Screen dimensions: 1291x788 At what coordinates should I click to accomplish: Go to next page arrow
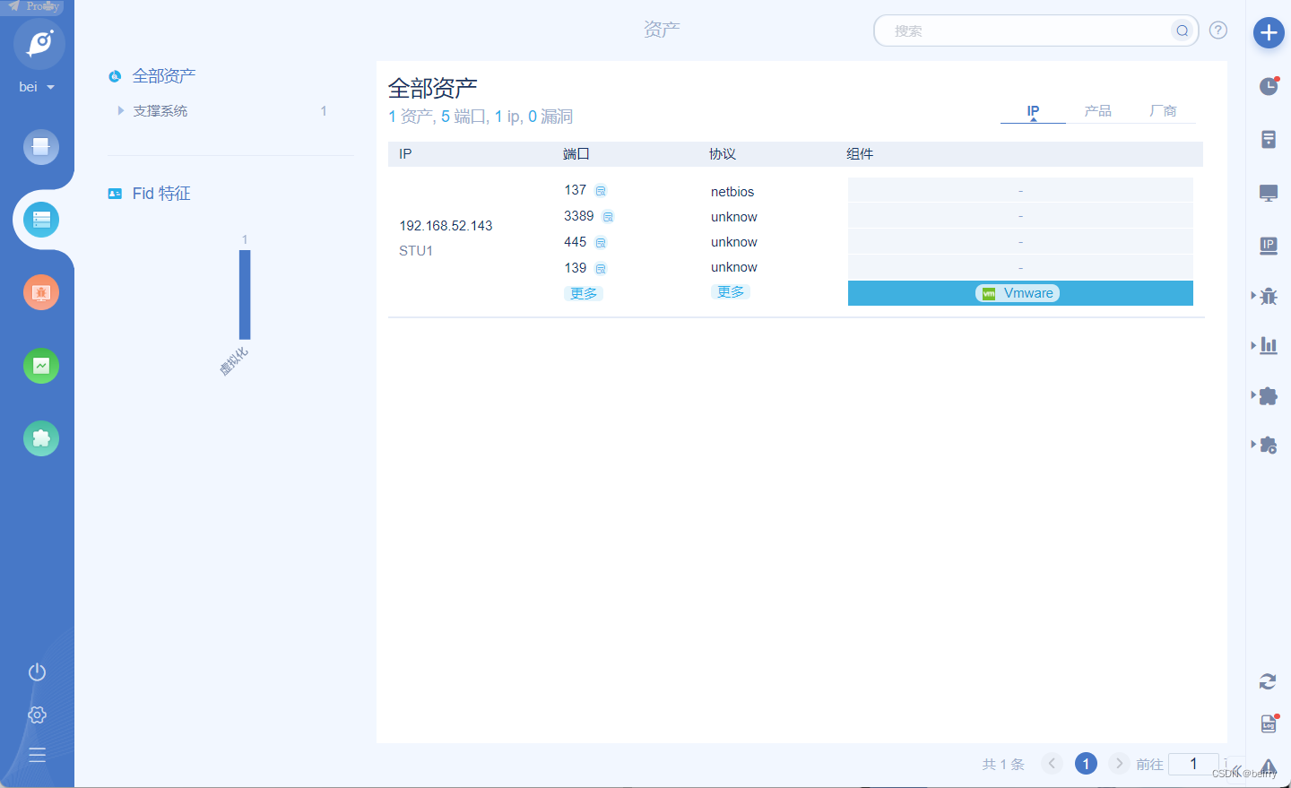pyautogui.click(x=1119, y=764)
